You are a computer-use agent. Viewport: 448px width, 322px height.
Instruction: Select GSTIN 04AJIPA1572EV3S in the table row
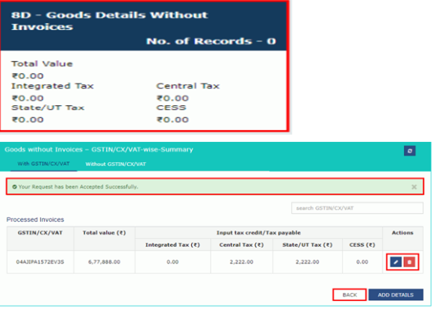pyautogui.click(x=40, y=262)
